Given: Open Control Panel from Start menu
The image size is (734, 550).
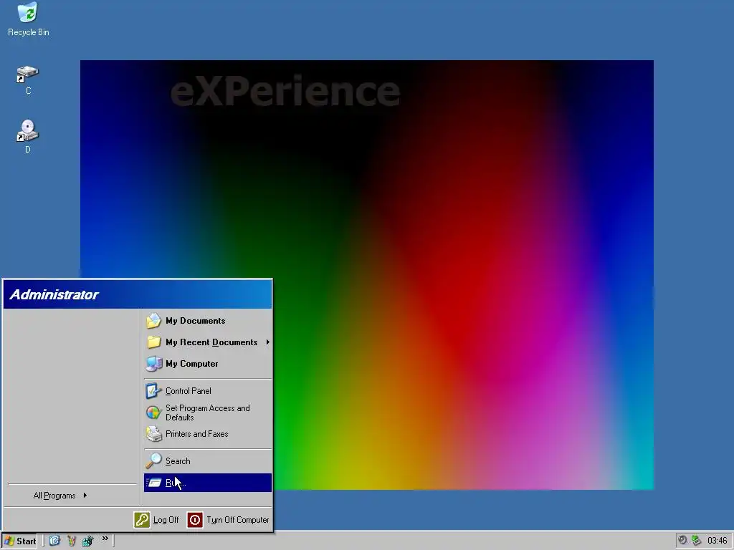Looking at the screenshot, I should (208, 391).
